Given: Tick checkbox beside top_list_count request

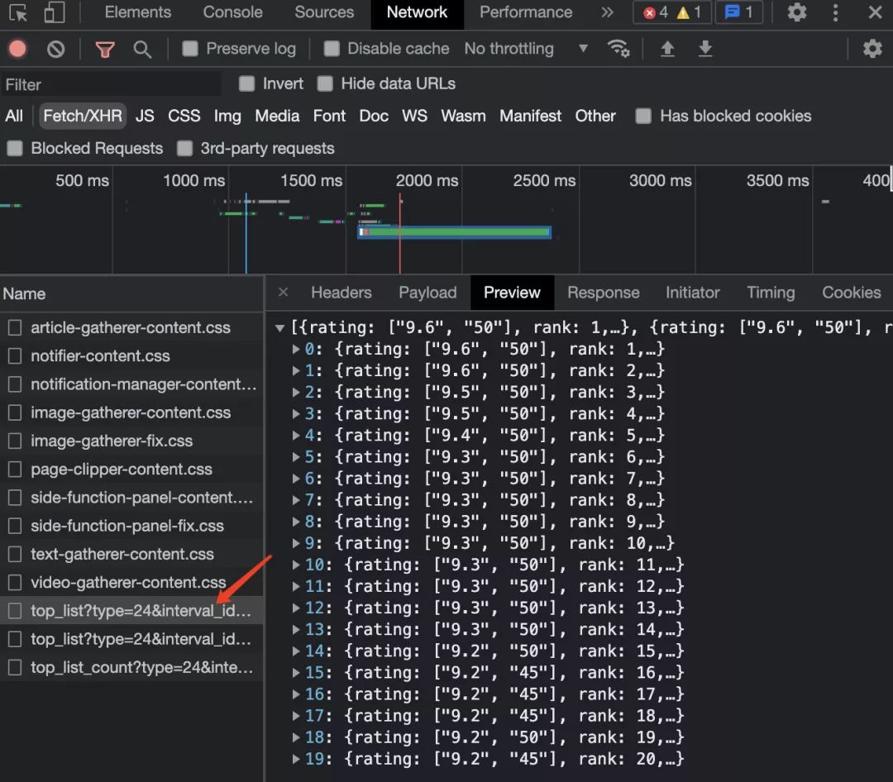Looking at the screenshot, I should click(15, 667).
